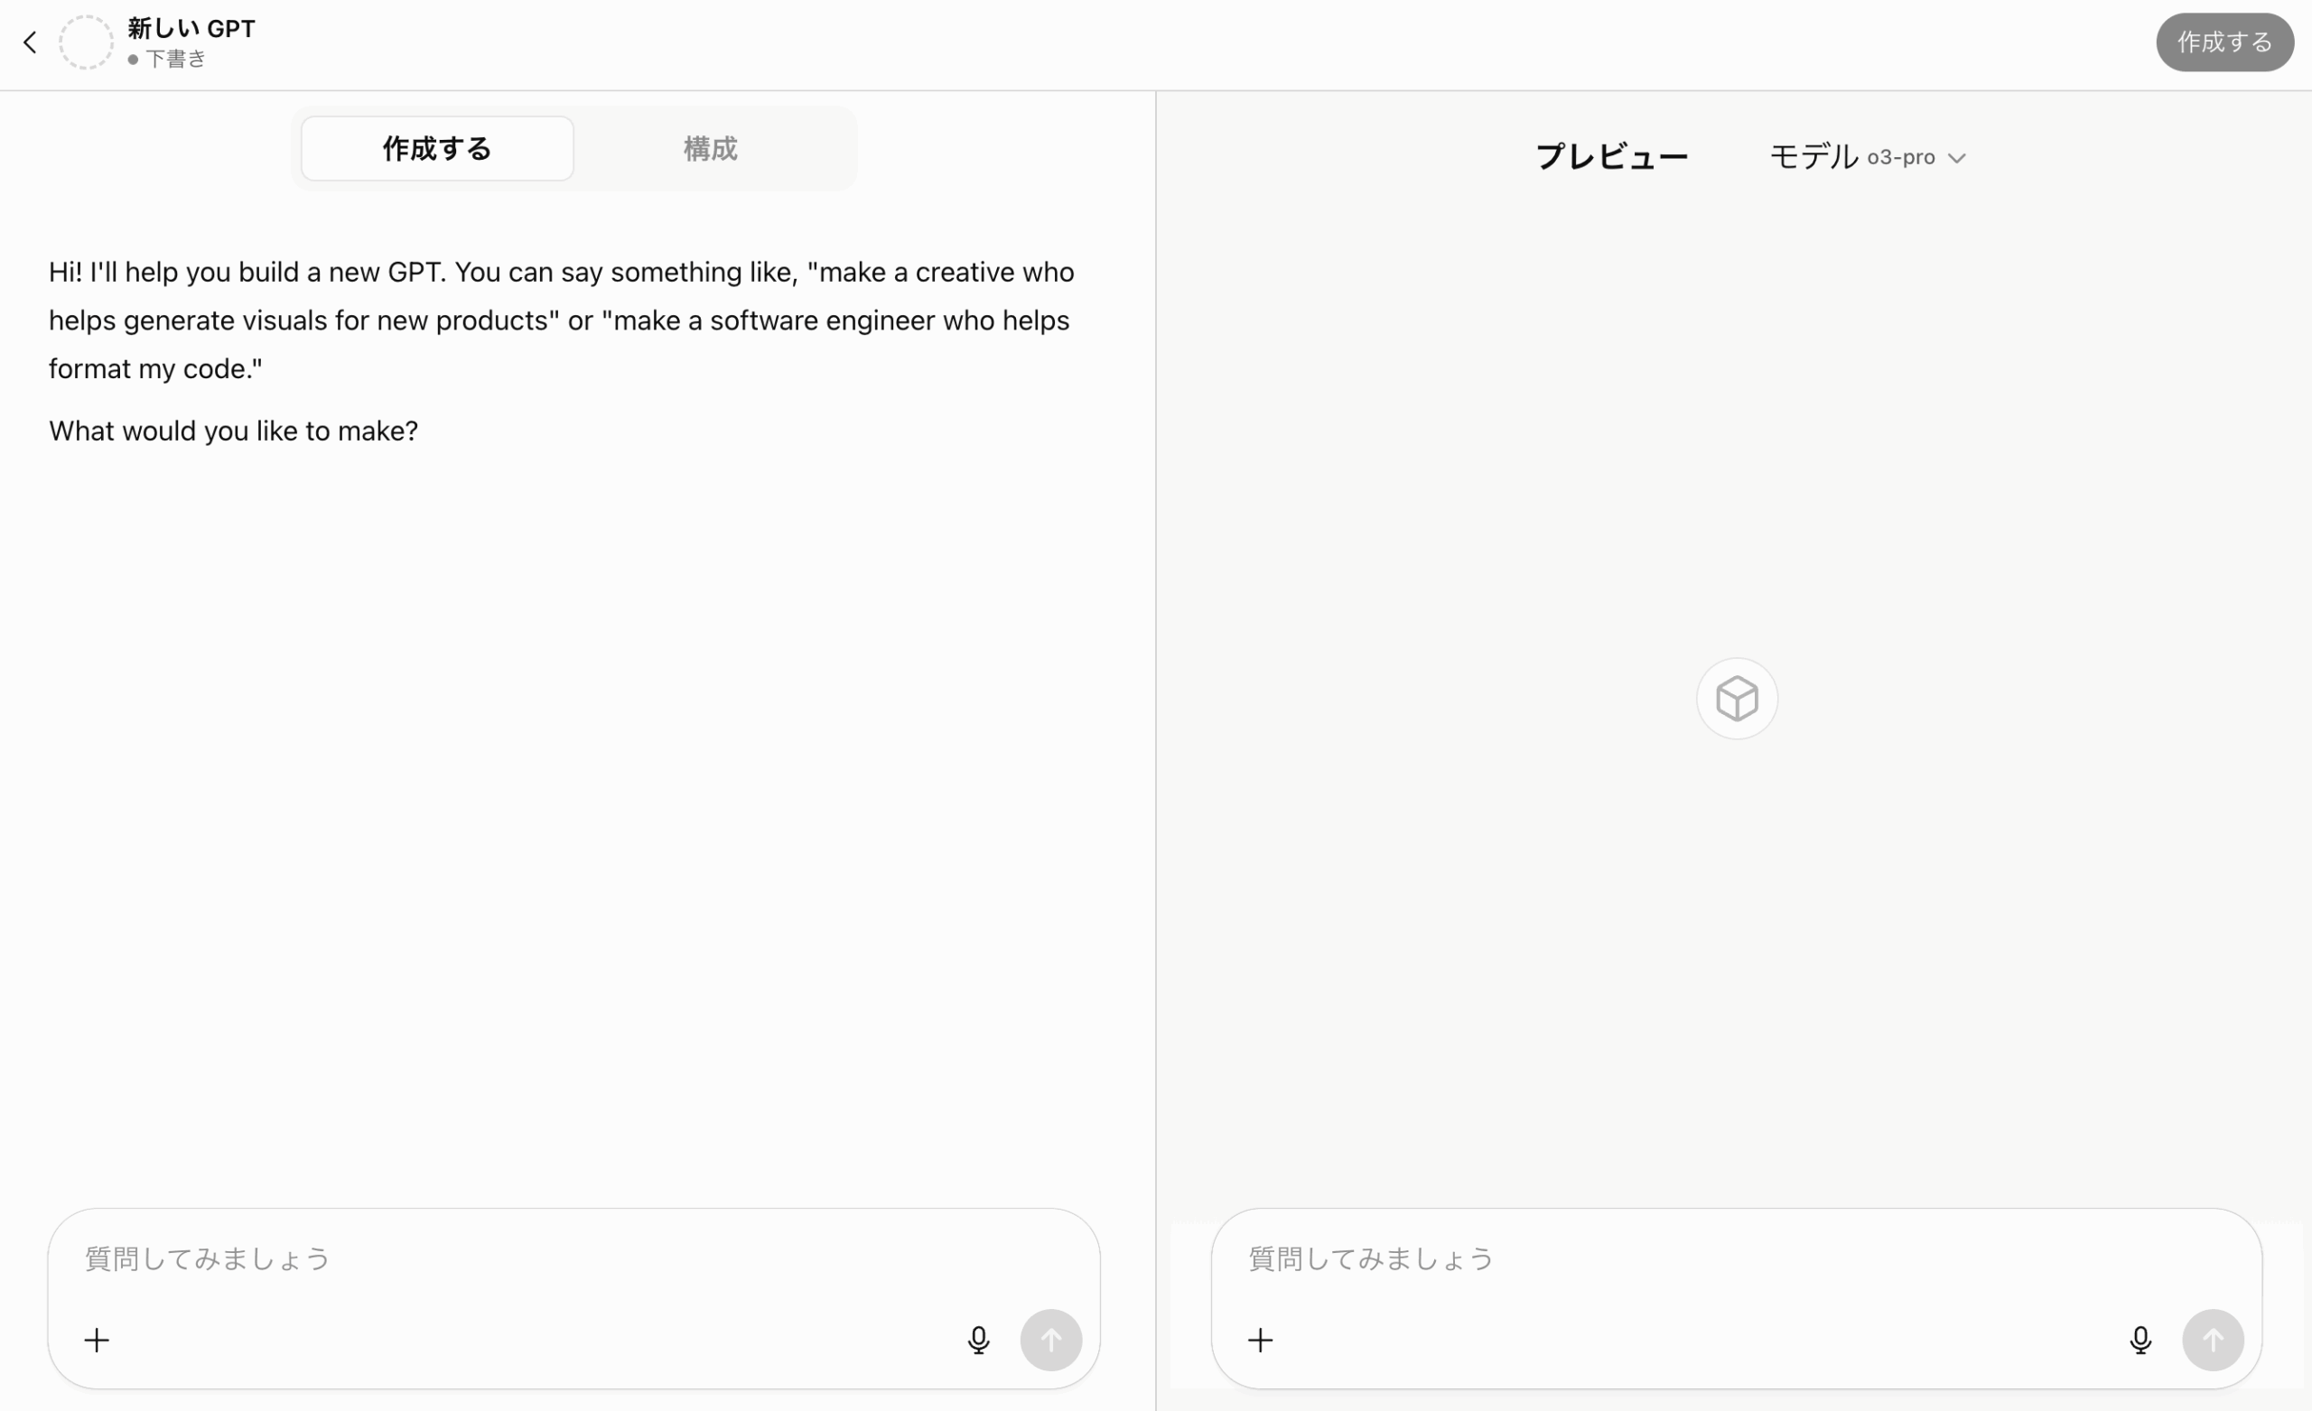Send message with preview chat arrow button

pyautogui.click(x=2213, y=1340)
